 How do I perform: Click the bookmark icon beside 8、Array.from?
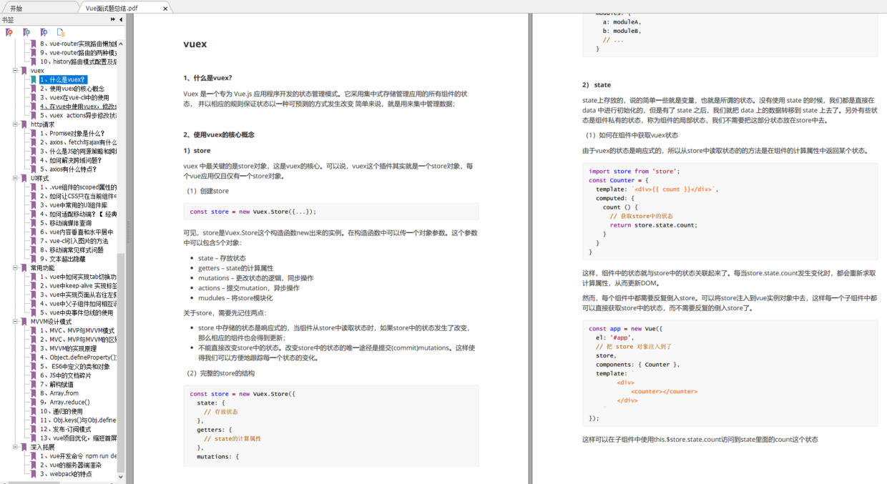coord(34,393)
